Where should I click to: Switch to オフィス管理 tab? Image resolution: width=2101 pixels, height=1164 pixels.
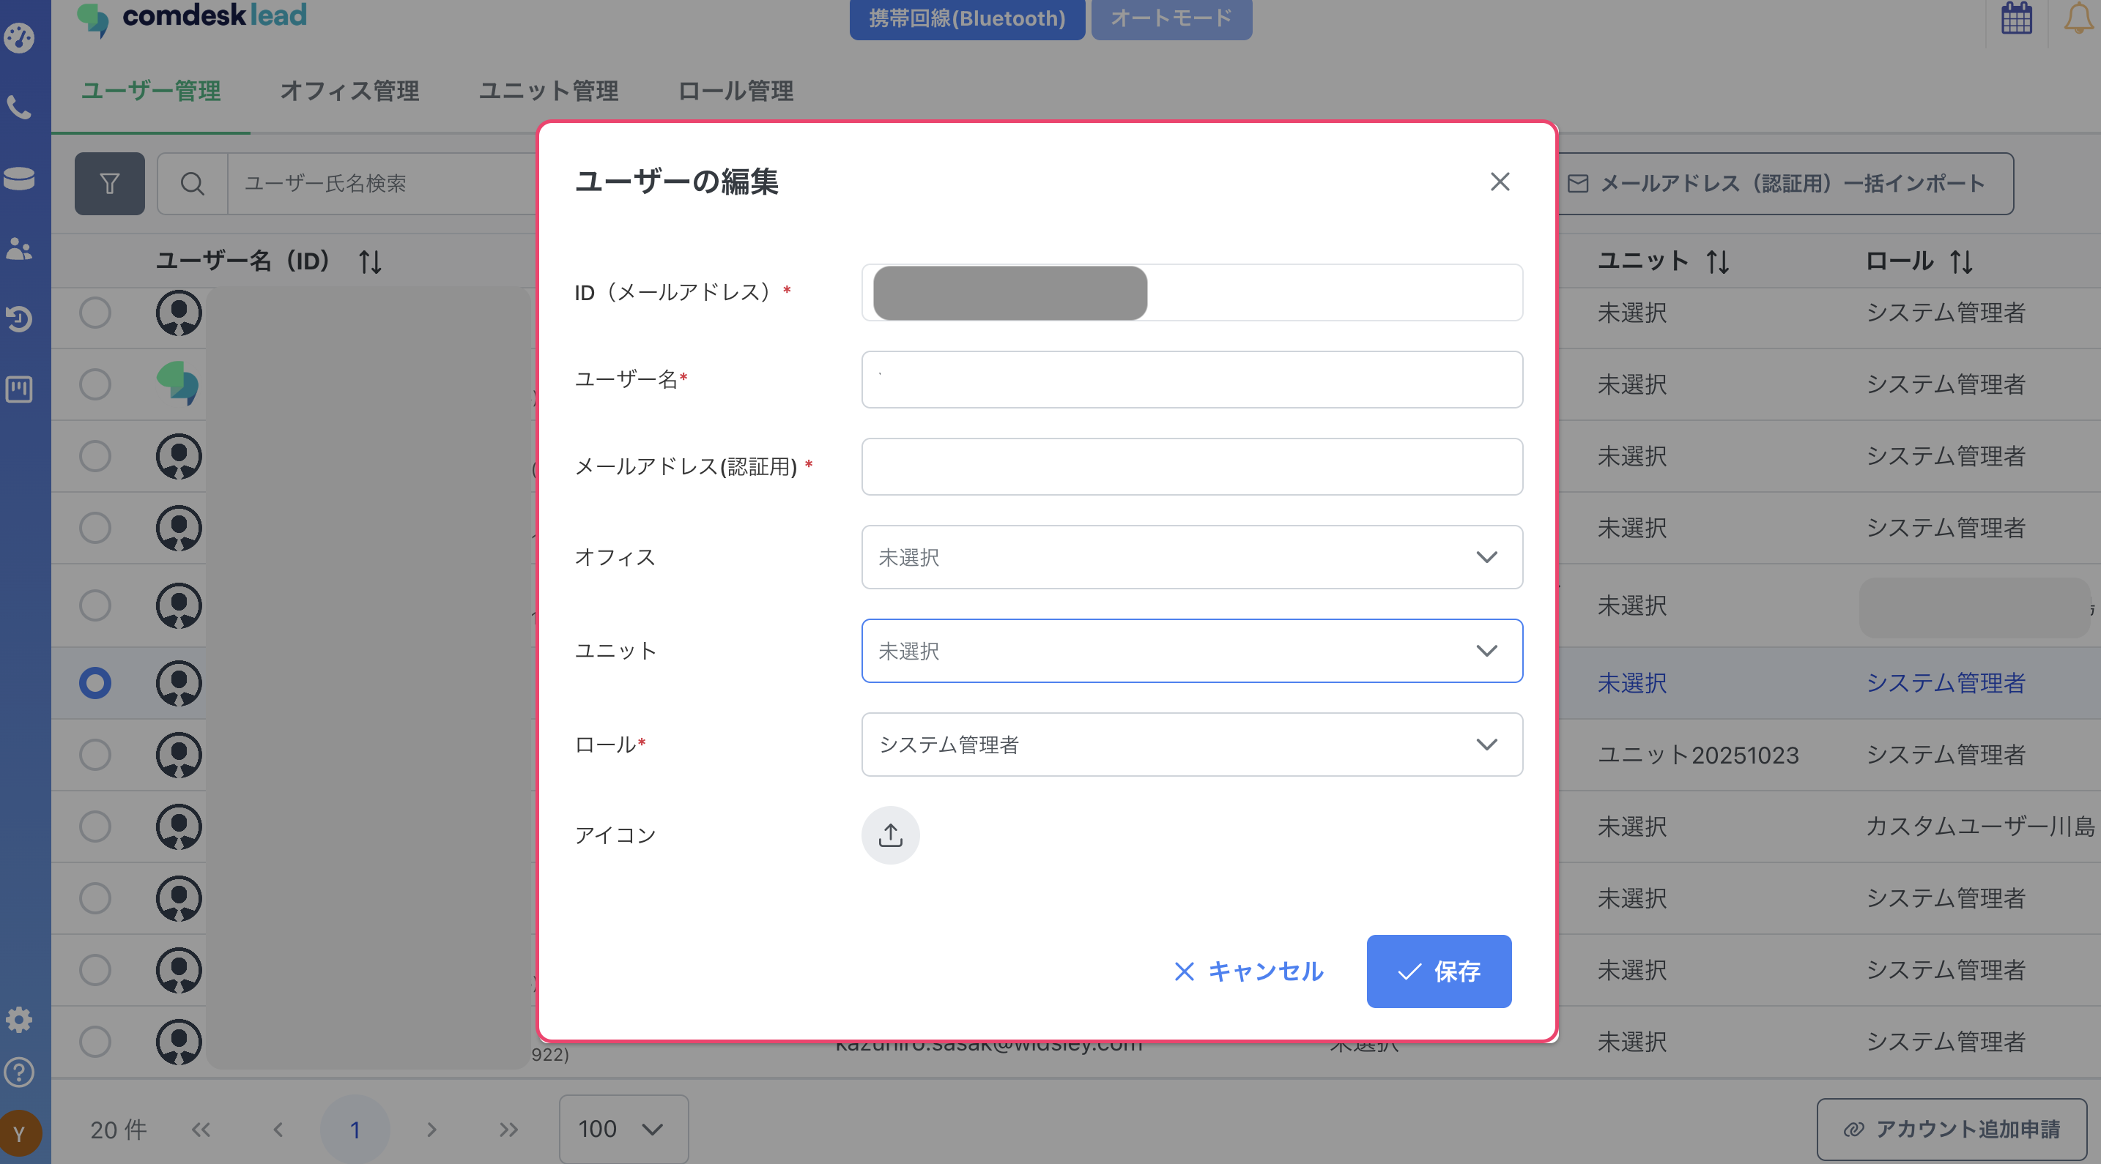(x=349, y=91)
